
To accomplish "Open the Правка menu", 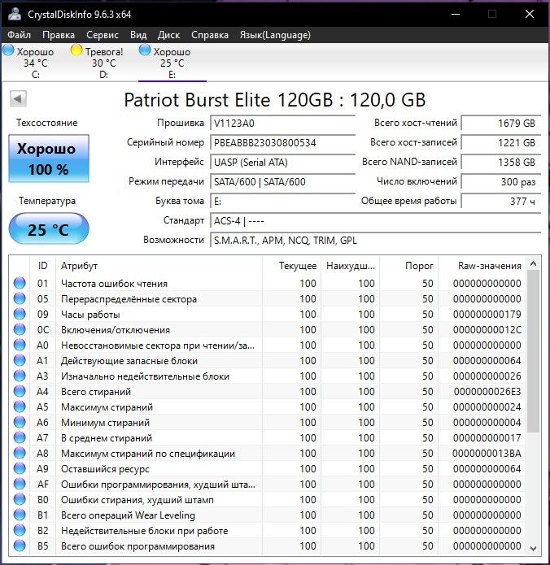I will 59,35.
